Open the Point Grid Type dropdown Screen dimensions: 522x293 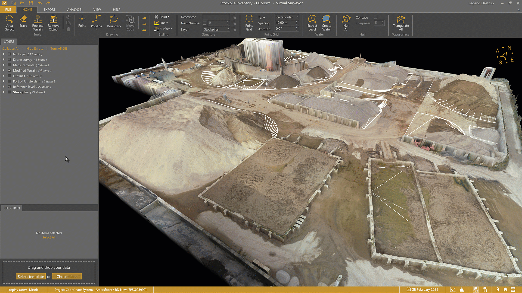pos(297,17)
